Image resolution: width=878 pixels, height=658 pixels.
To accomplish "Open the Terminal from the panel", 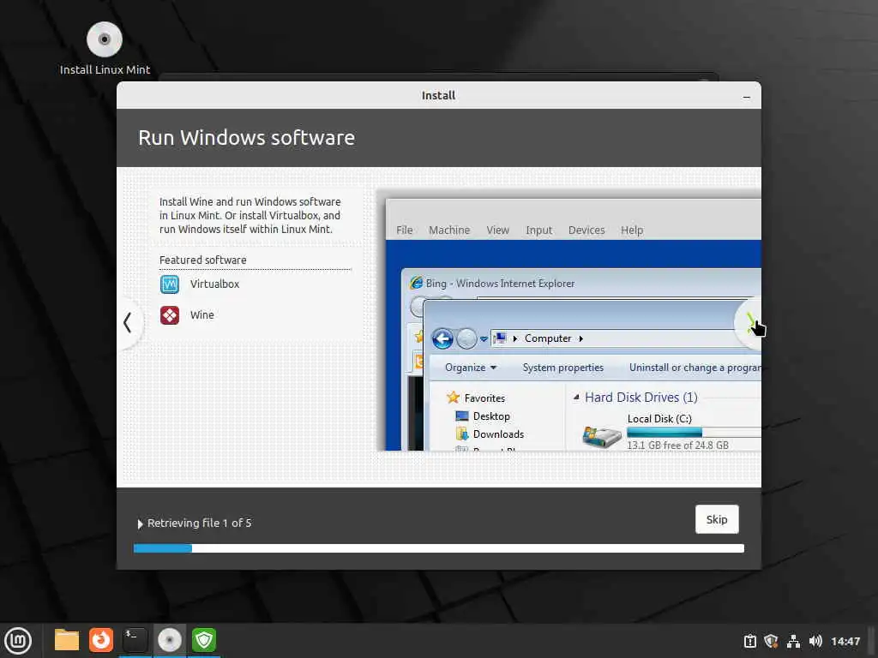I will [135, 640].
